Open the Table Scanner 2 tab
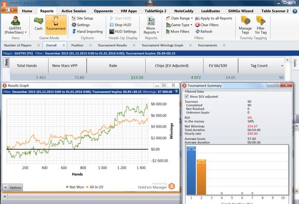The height and width of the screenshot is (204, 299). tap(275, 11)
